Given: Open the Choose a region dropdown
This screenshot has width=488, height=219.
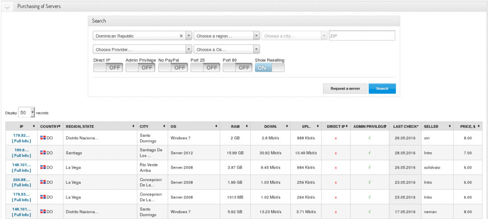Looking at the screenshot, I should (227, 36).
